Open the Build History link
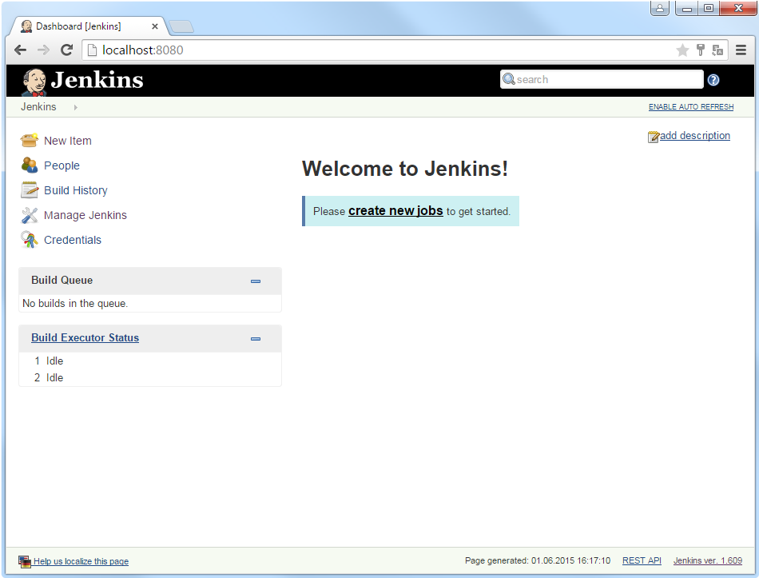 point(76,190)
